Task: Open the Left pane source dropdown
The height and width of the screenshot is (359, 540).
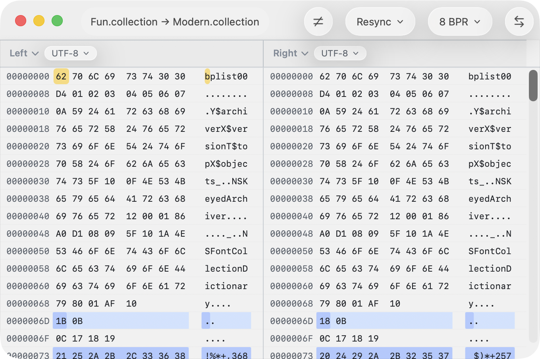Action: click(x=24, y=53)
